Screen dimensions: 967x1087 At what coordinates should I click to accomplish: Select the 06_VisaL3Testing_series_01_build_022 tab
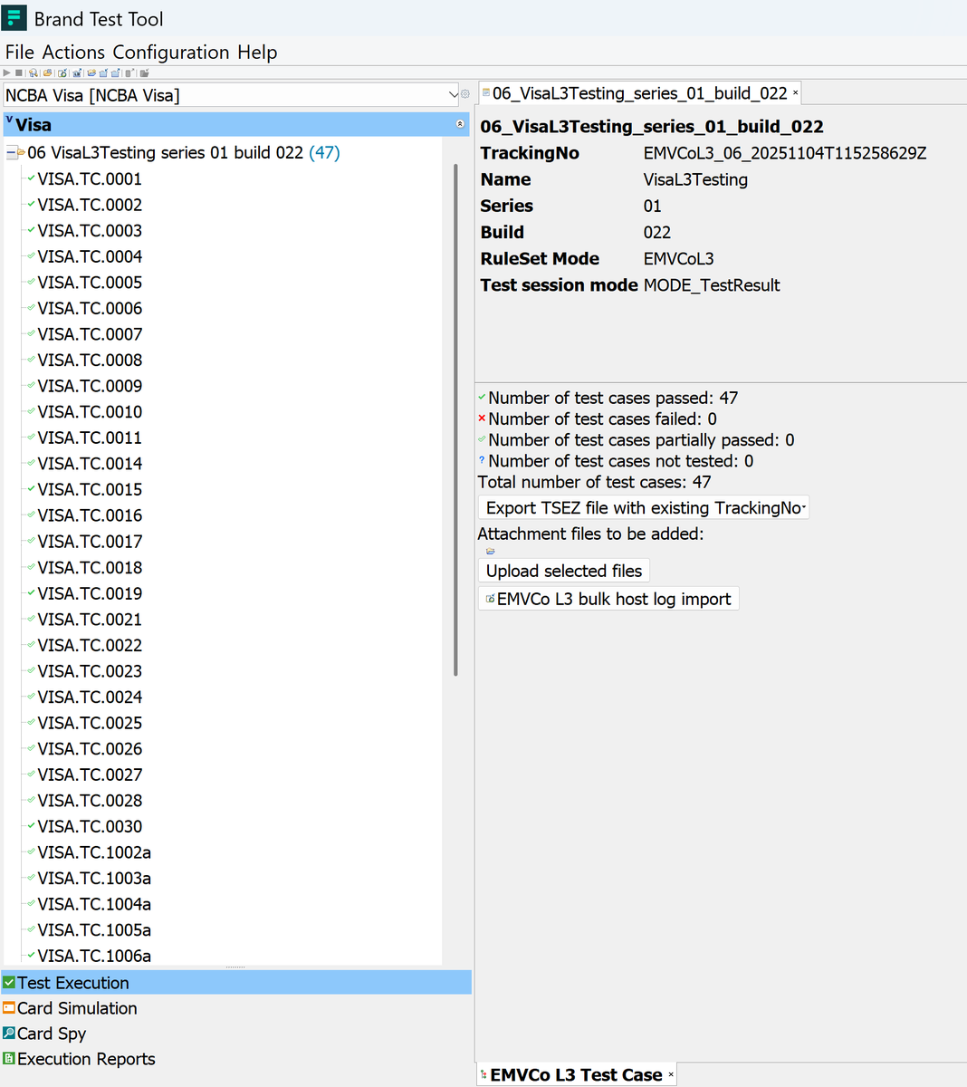click(x=639, y=93)
